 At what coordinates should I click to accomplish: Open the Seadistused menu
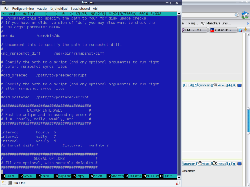(81, 9)
